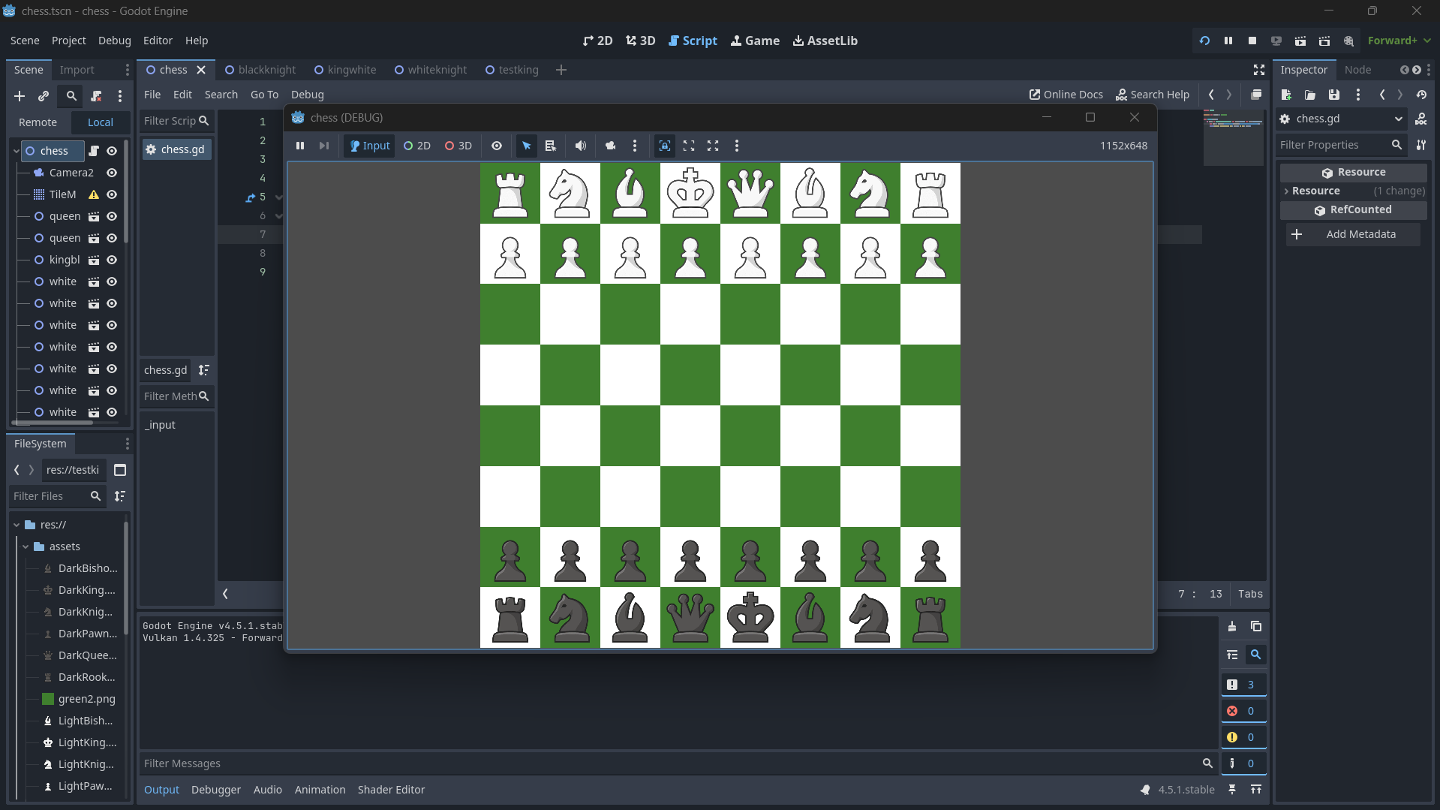Image resolution: width=1440 pixels, height=810 pixels.
Task: Toggle distraction-free mode in the script editor
Action: coord(1259,70)
